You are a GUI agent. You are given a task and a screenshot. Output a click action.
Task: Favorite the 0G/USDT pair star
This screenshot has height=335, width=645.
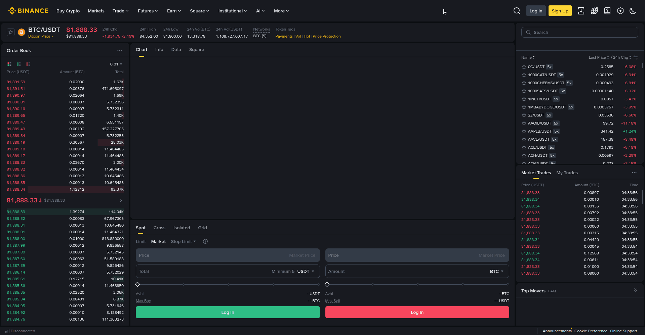(524, 67)
